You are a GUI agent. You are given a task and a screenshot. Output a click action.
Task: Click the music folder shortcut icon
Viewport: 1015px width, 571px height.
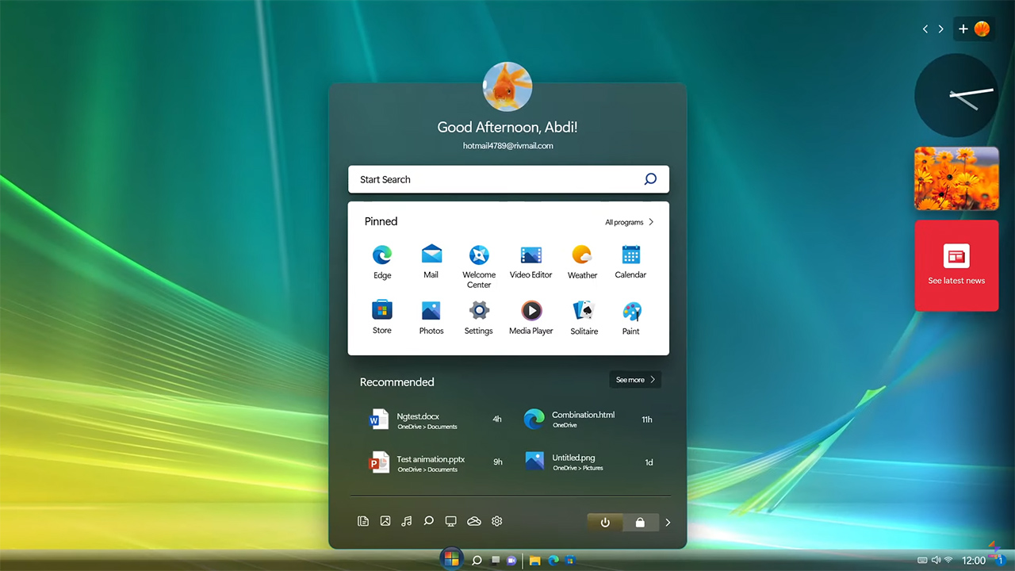(x=407, y=521)
